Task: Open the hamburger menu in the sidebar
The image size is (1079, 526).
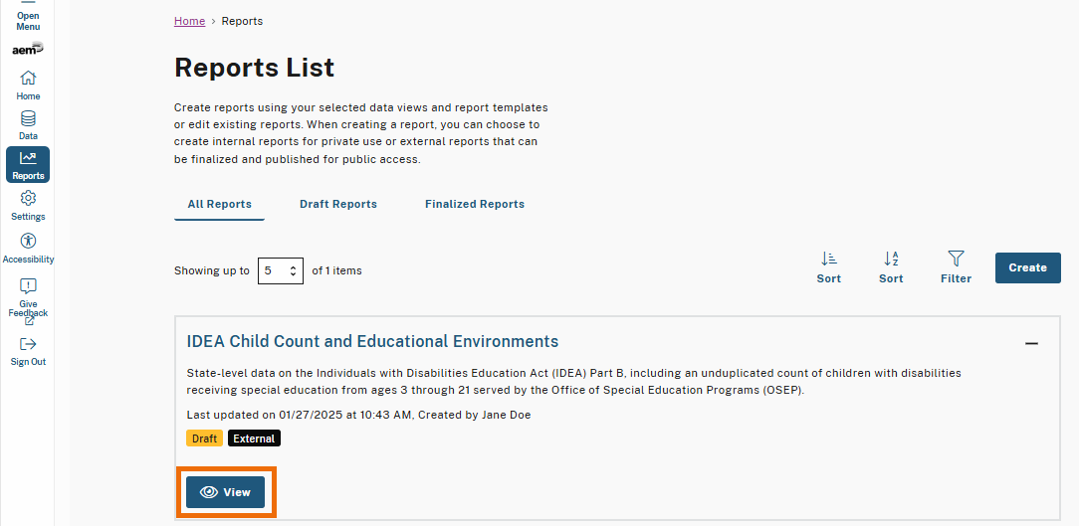Action: [28, 16]
